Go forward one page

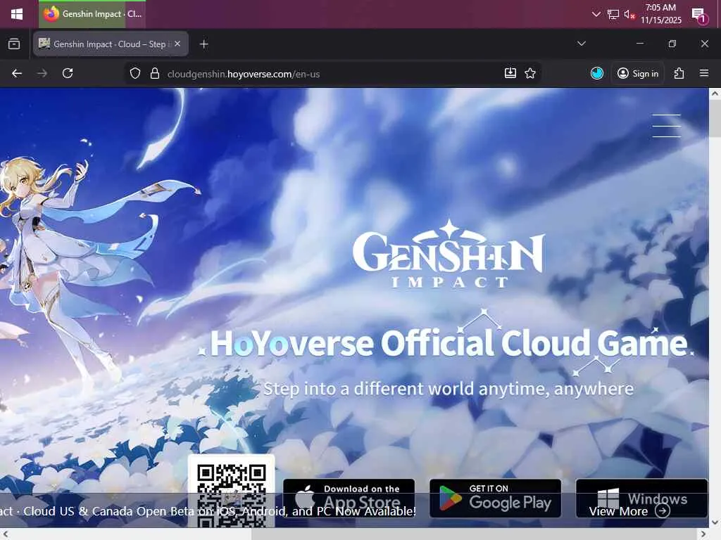[42, 73]
